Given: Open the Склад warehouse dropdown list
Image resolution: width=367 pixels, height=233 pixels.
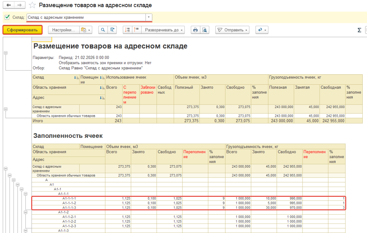Looking at the screenshot, I should pos(148,17).
